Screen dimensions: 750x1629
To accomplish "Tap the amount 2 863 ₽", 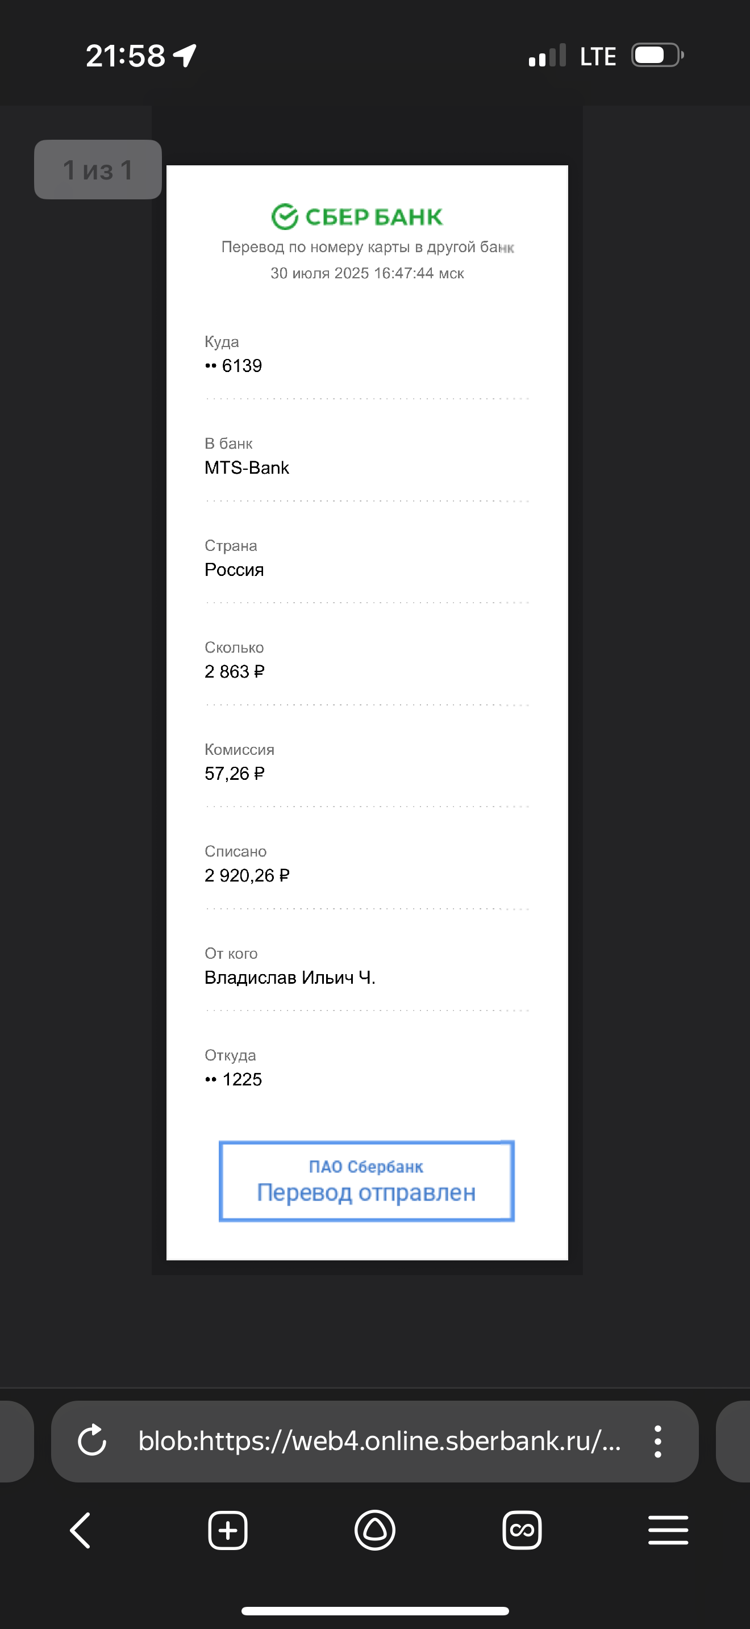I will [235, 671].
